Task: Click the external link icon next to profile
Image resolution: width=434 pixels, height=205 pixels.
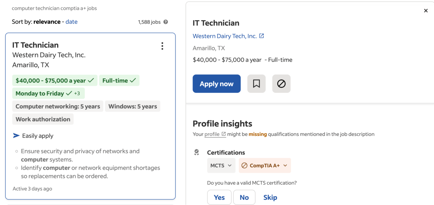Action: [224, 134]
